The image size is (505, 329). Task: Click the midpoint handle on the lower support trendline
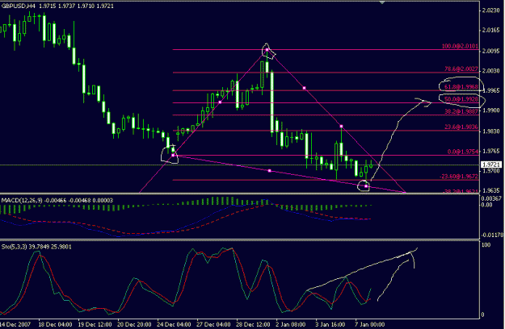pos(270,171)
